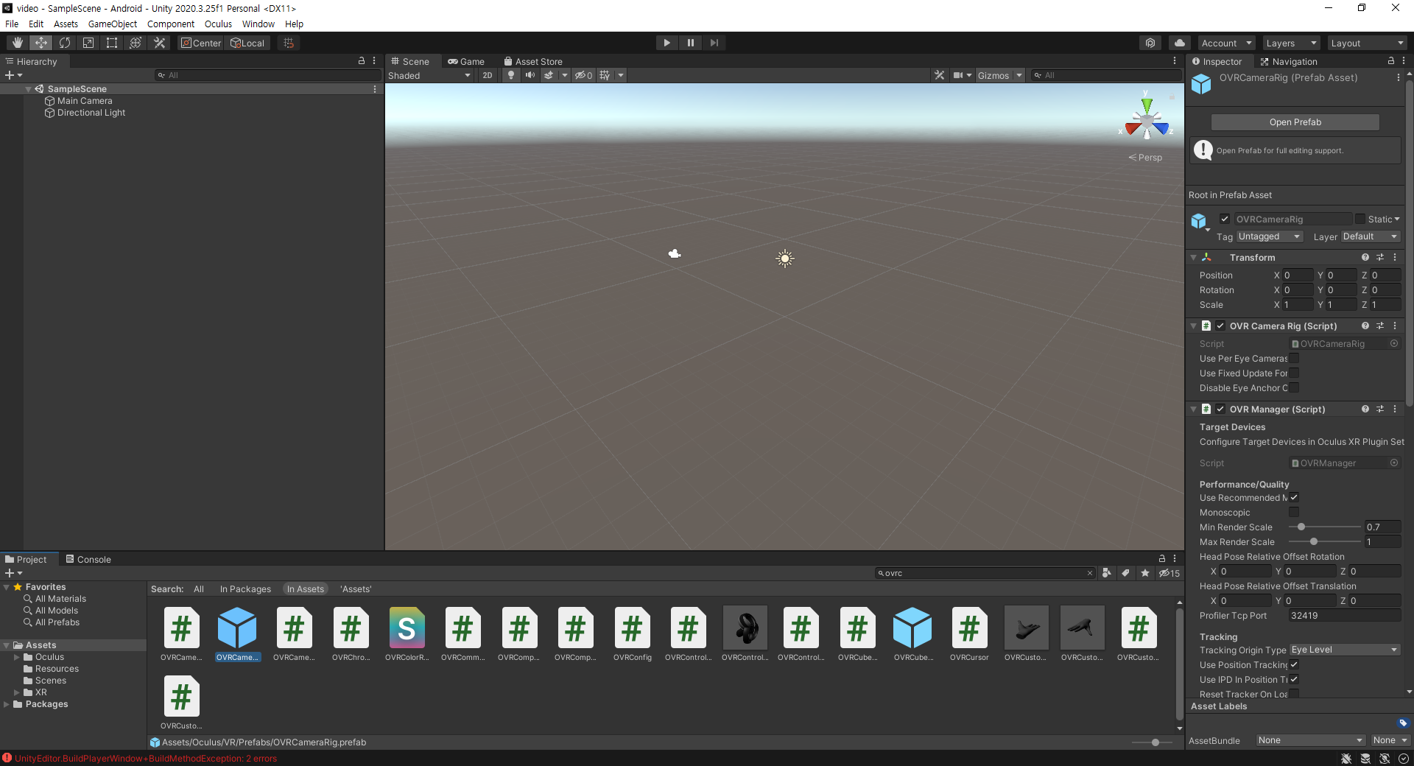This screenshot has width=1414, height=766.
Task: Open Shaded draw mode dropdown
Action: pyautogui.click(x=429, y=75)
